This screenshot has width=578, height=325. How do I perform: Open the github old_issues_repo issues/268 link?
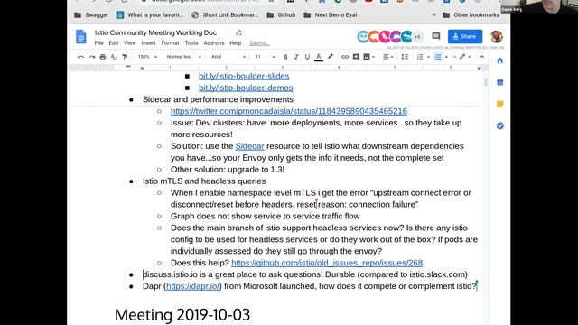click(327, 263)
